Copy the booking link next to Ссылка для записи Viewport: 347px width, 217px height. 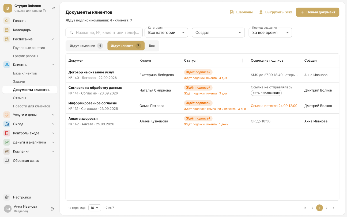pos(44,11)
